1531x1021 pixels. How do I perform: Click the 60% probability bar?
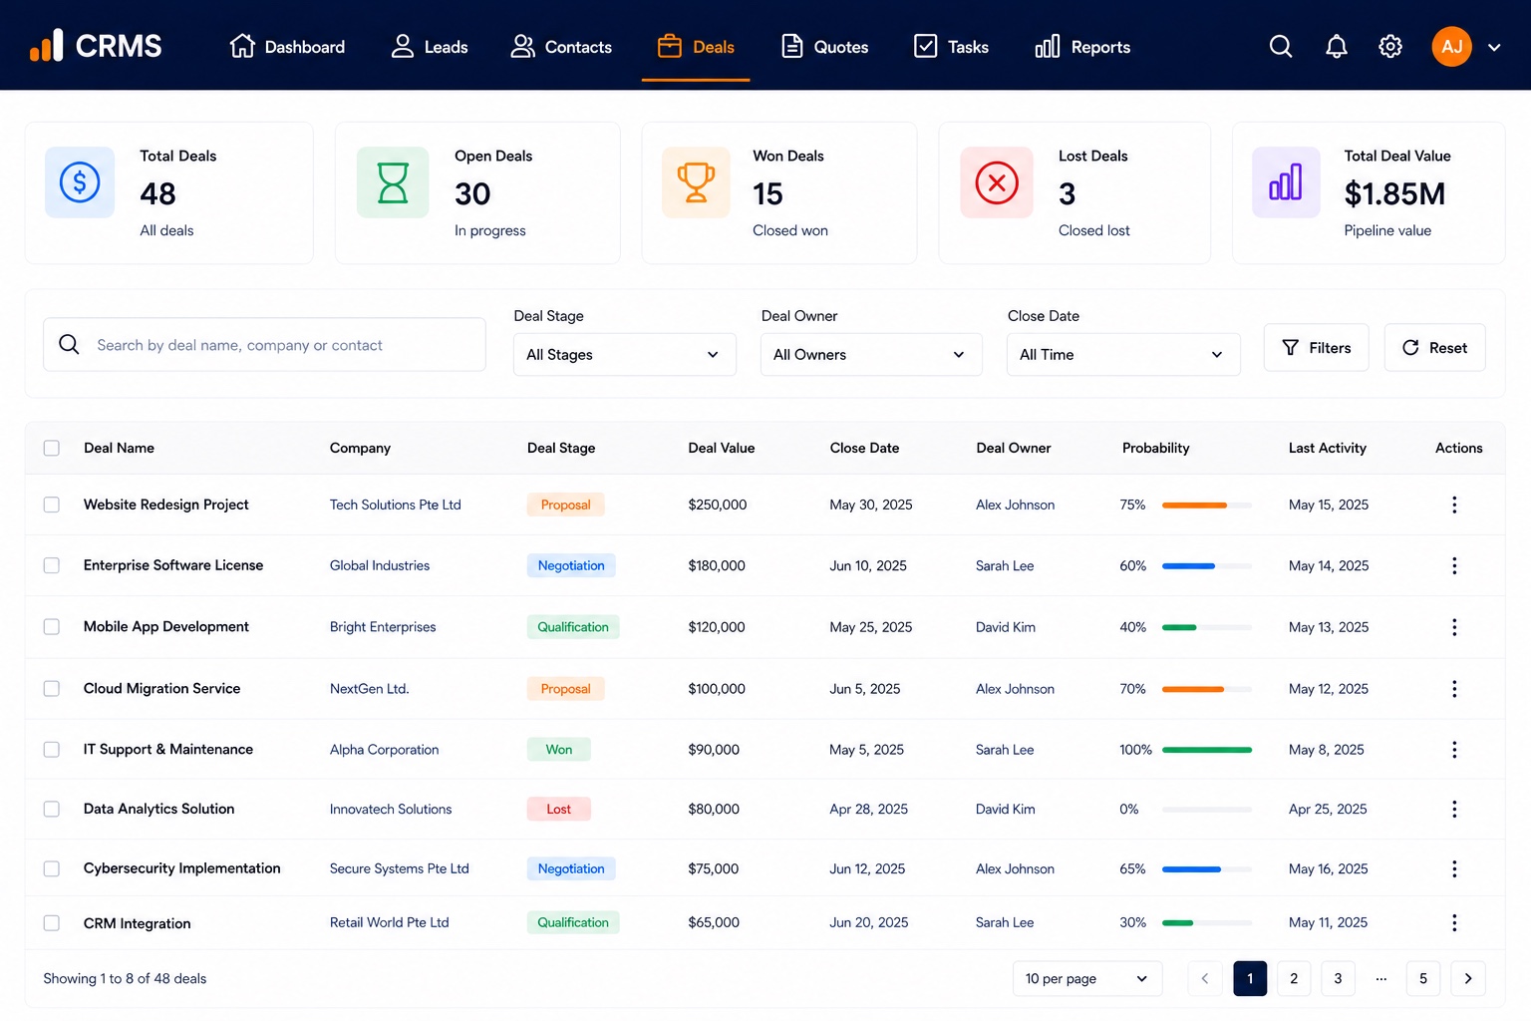pyautogui.click(x=1207, y=566)
